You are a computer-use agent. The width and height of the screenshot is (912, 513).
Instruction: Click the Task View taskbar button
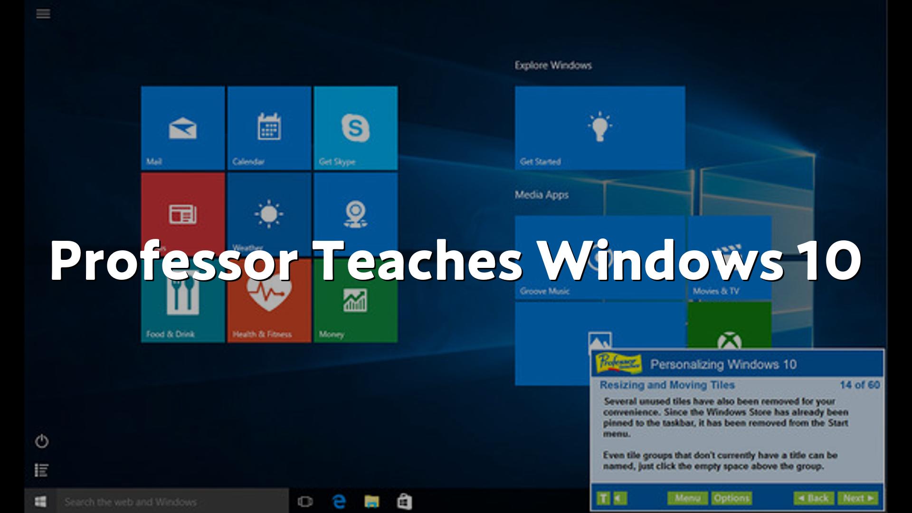point(305,501)
